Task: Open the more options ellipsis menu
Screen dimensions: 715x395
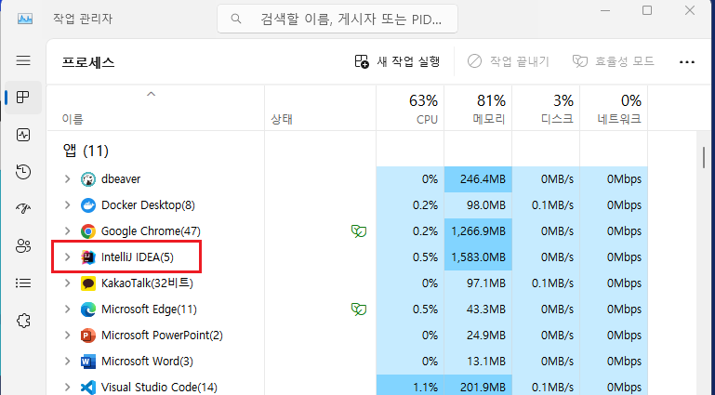Action: tap(687, 61)
